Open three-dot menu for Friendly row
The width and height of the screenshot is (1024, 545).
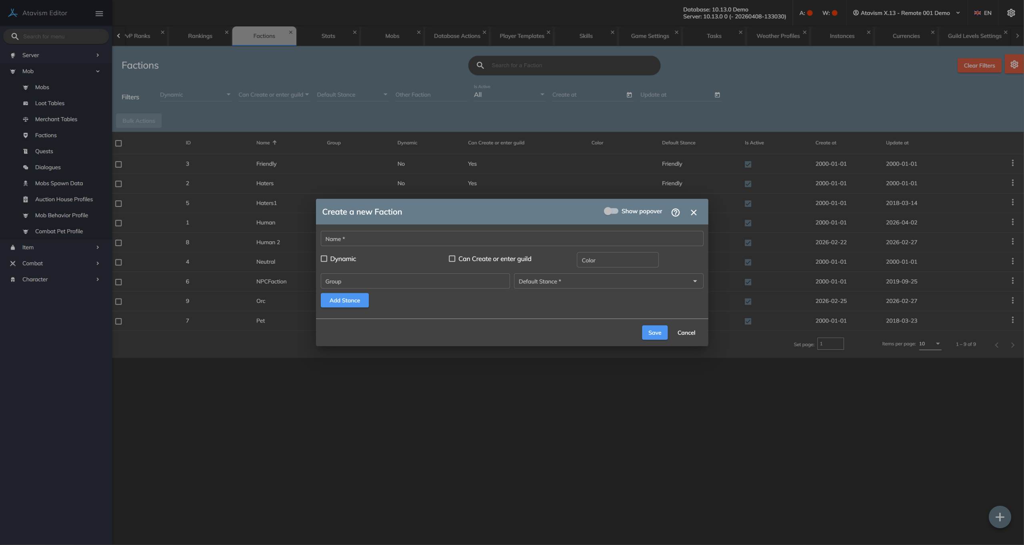(1012, 163)
